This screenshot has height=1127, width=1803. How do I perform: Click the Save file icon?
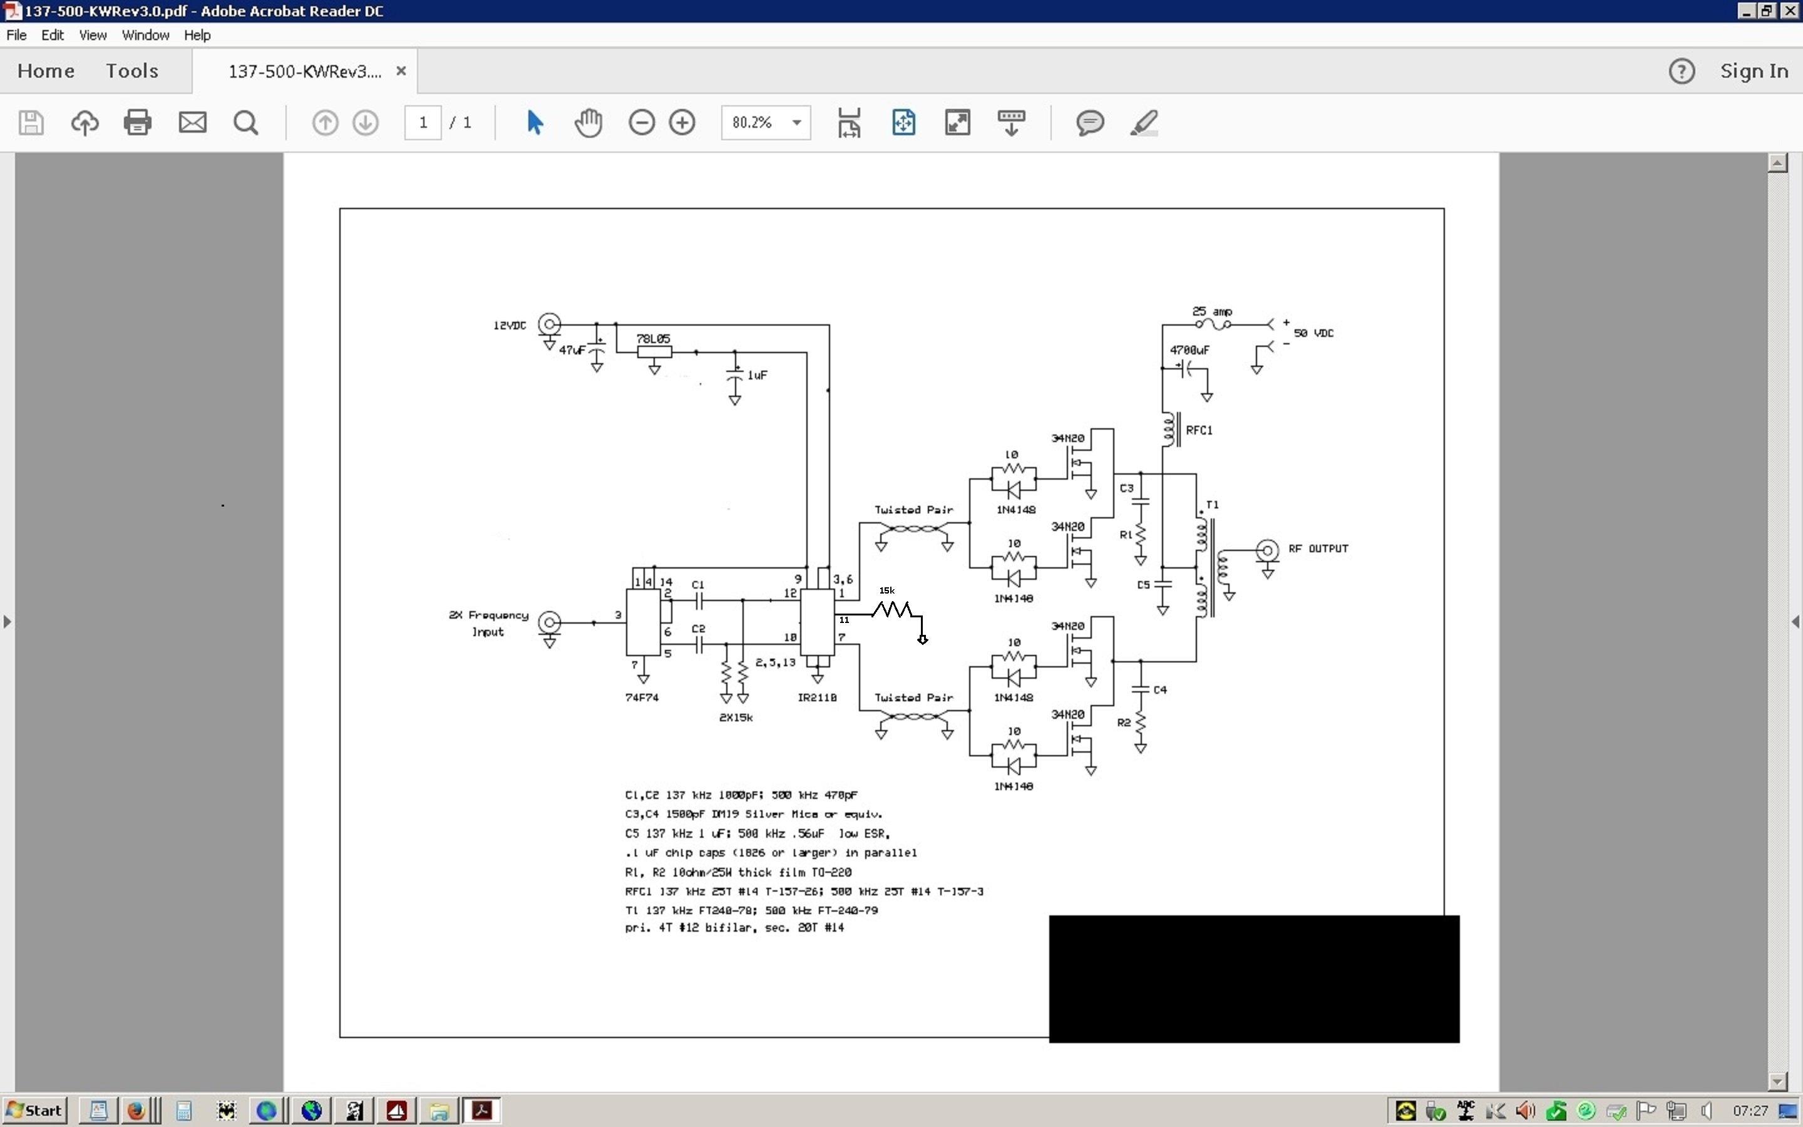click(x=31, y=122)
